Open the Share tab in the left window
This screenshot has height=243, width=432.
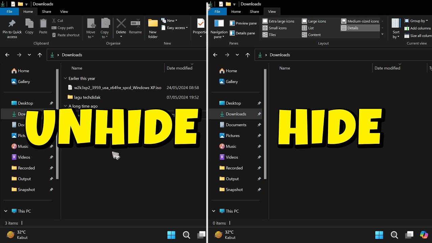point(47,11)
